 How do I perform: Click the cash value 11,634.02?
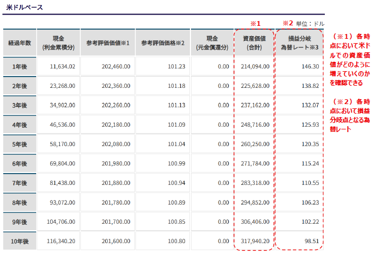tap(63, 66)
